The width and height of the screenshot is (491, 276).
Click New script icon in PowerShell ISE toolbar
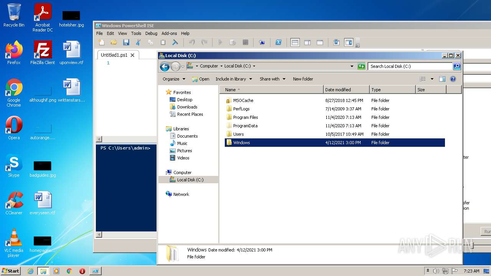coord(101,43)
